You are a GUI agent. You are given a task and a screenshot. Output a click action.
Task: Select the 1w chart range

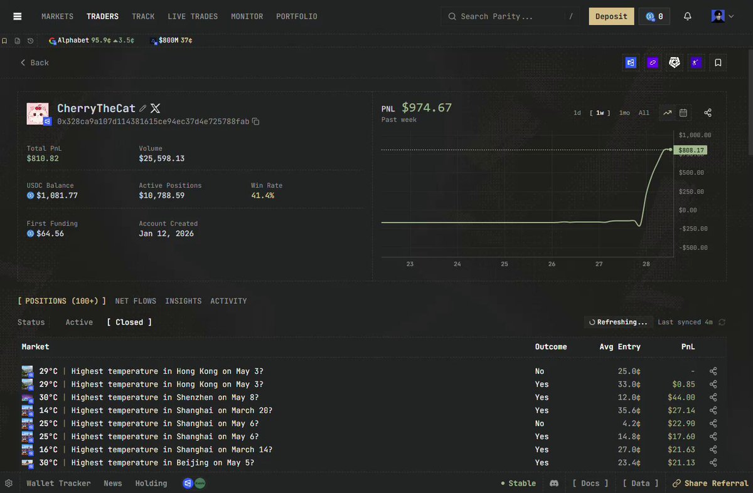[600, 113]
